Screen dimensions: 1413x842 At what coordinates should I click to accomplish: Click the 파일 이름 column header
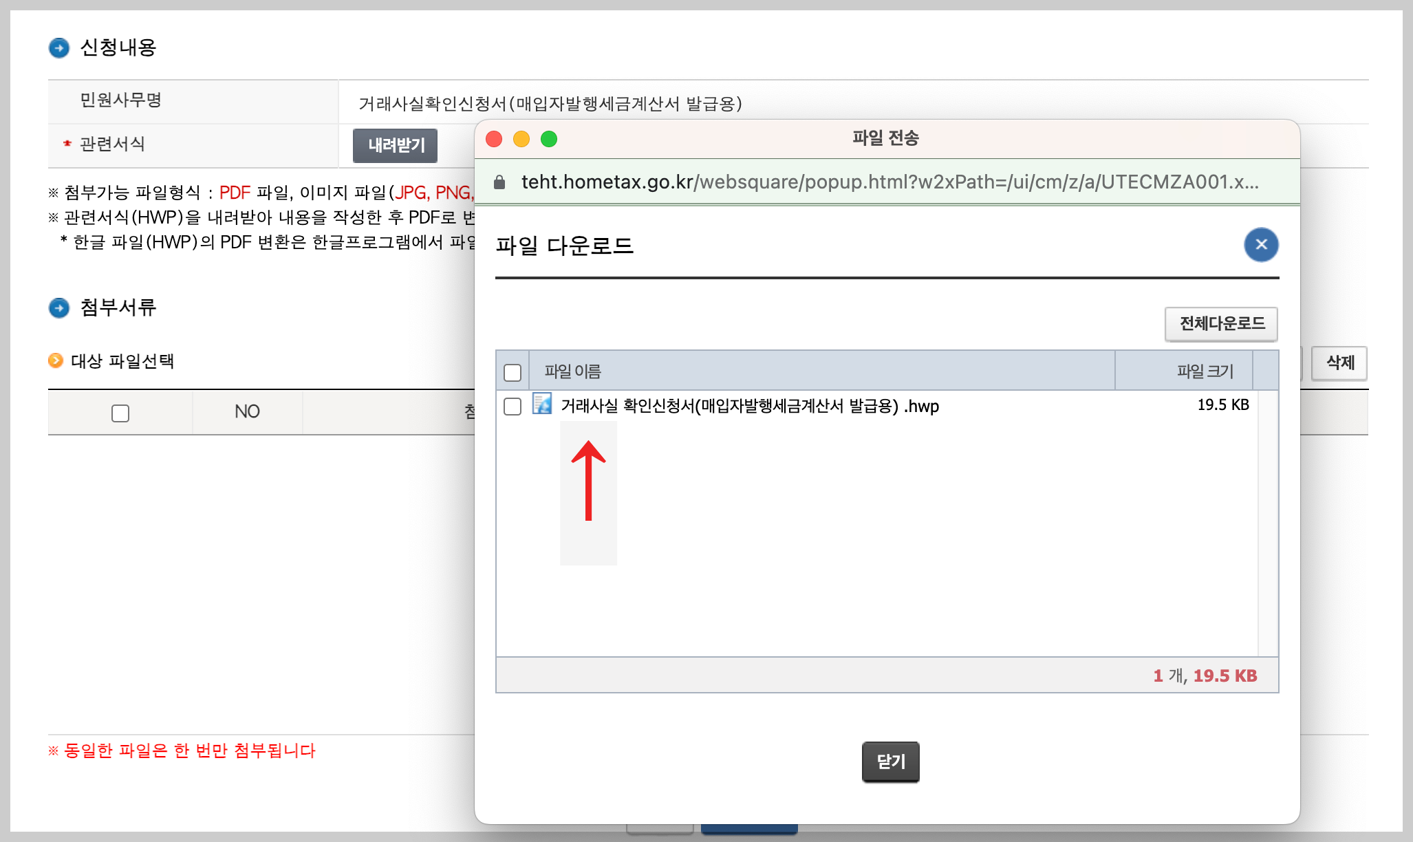point(572,371)
